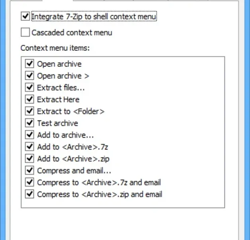Disable the 'Extract files...' checkbox

(x=30, y=88)
